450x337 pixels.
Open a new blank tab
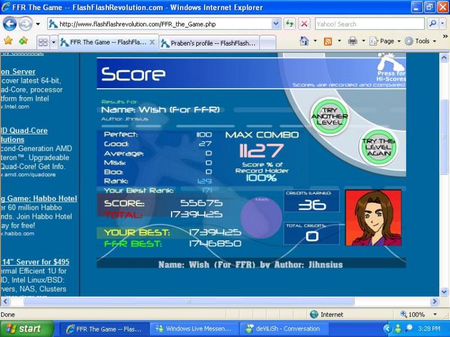(268, 43)
